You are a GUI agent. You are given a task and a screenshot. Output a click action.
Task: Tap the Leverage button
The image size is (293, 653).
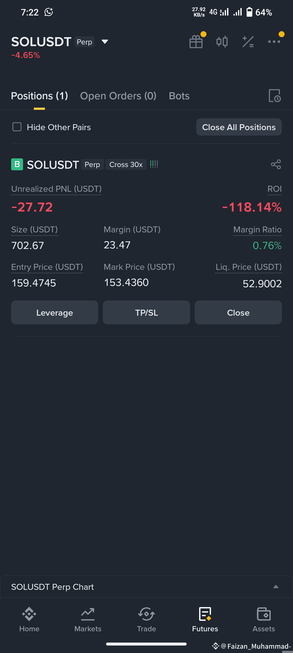click(x=55, y=312)
